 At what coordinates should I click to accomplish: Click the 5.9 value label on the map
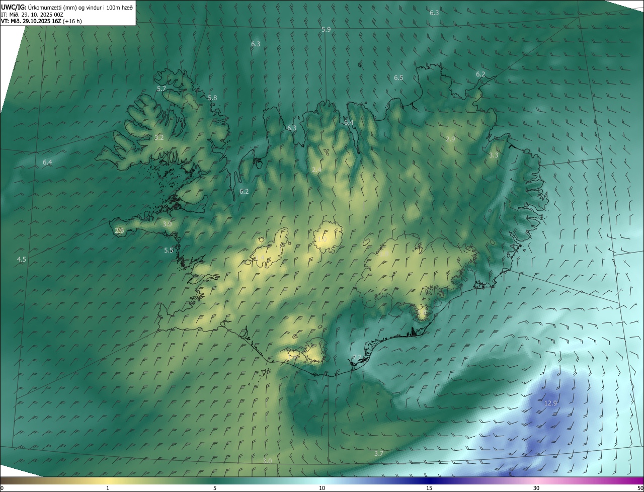pos(326,30)
